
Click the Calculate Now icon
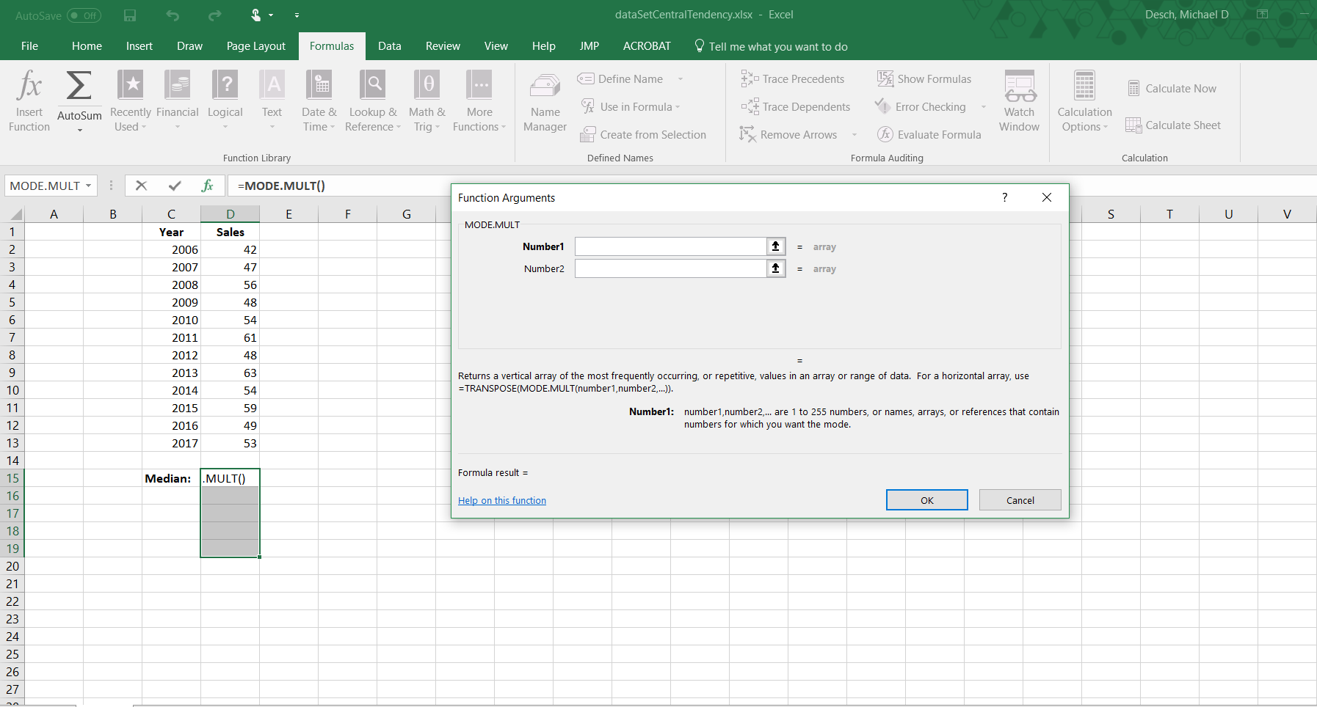1134,89
